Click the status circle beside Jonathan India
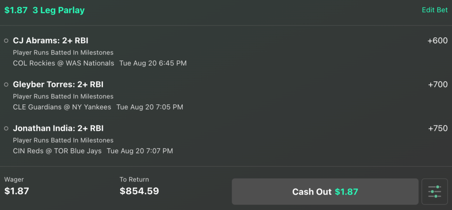Screen dimensions: 452x210 (x=6, y=128)
